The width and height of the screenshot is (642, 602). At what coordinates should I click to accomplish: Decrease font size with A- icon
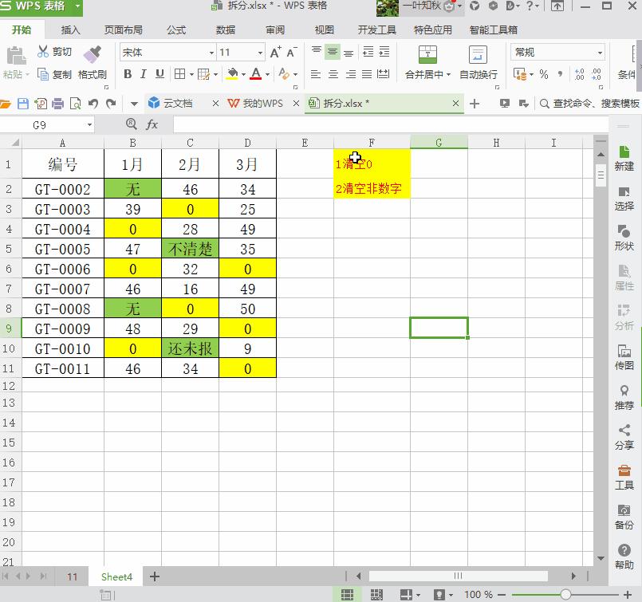point(292,53)
